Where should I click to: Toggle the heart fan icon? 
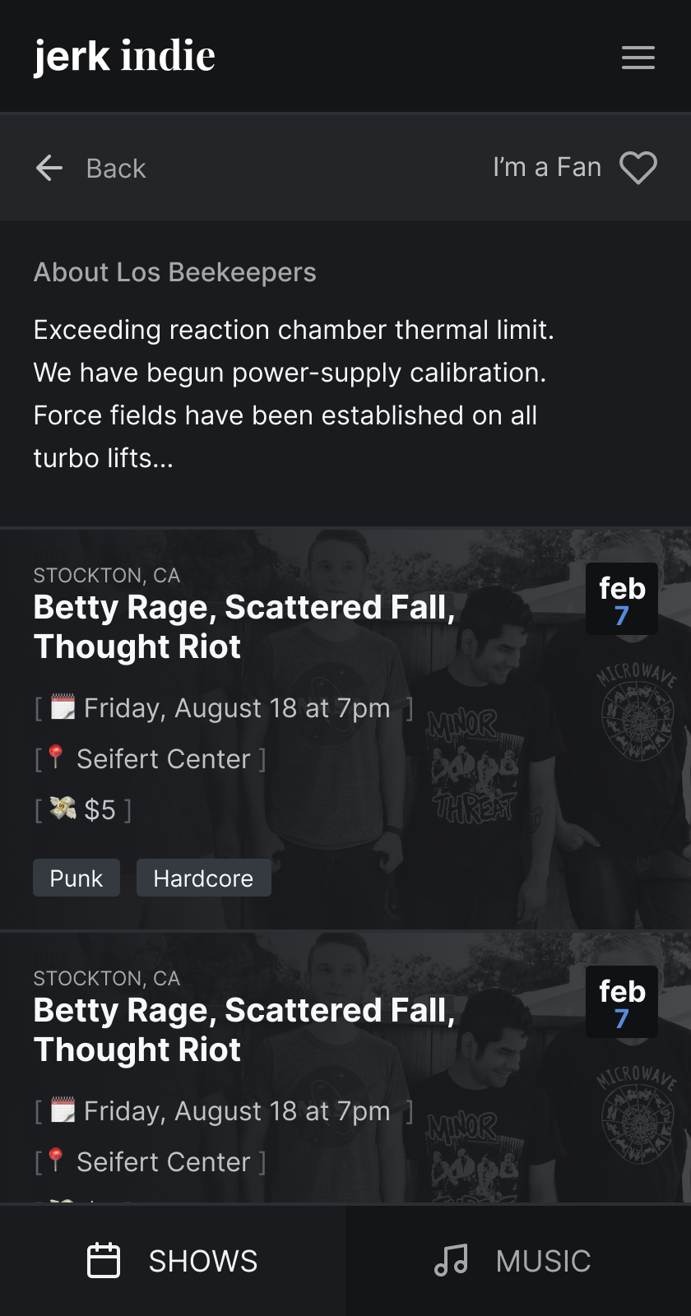[638, 168]
